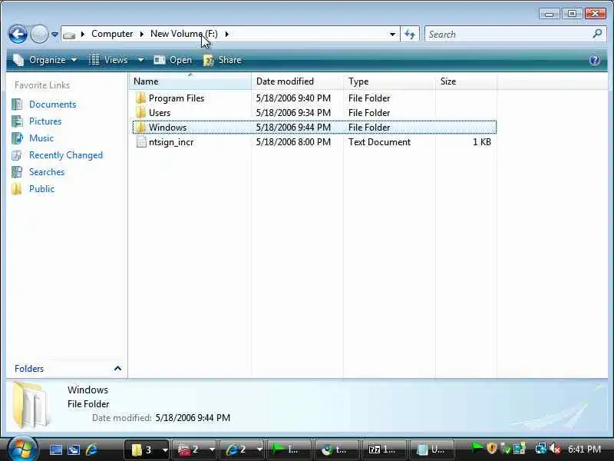Select the Computer breadcrumb
Screen dimensions: 614x461
(x=112, y=34)
